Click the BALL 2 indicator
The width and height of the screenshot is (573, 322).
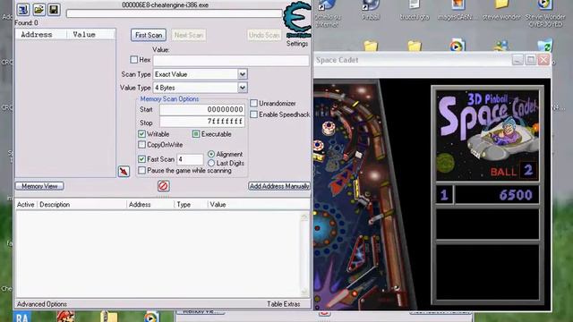(x=514, y=171)
